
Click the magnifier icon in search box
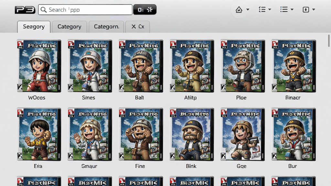44,10
